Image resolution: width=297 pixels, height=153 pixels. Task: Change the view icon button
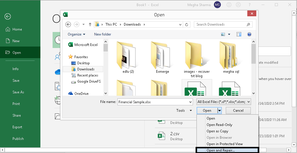coord(223,34)
